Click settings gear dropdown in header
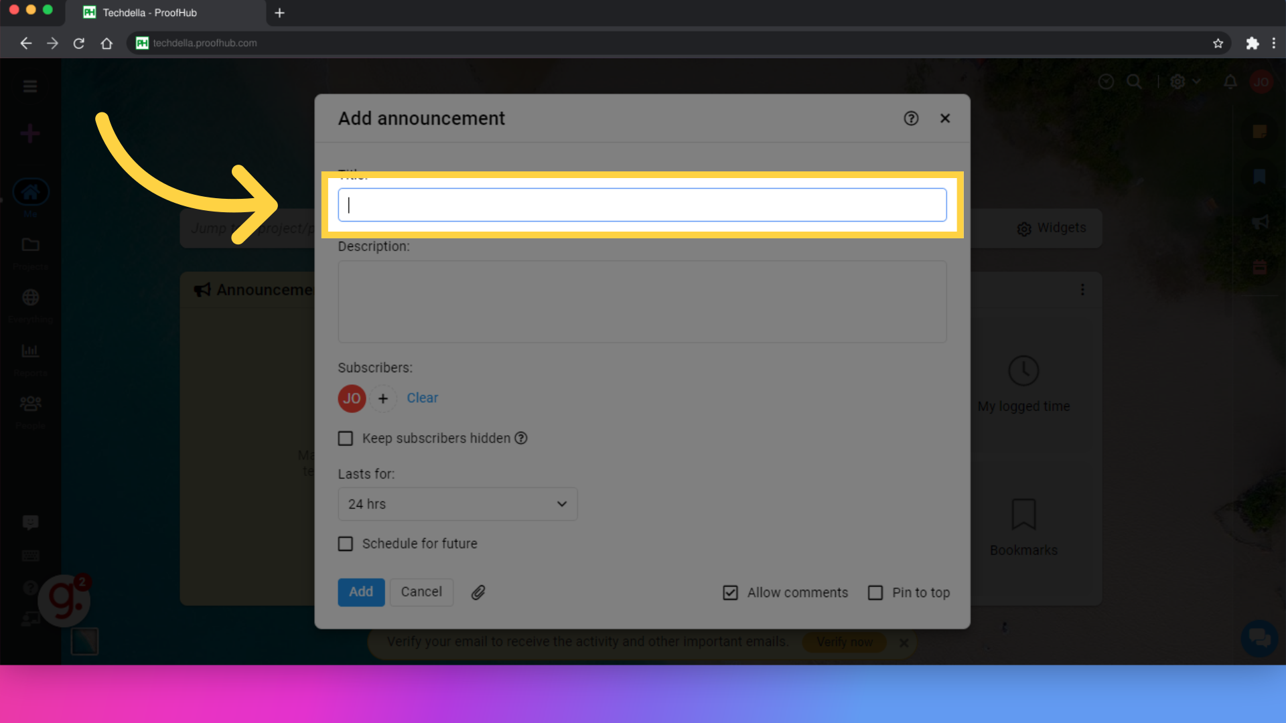 [x=1184, y=81]
